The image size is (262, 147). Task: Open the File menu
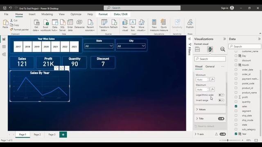[6, 14]
